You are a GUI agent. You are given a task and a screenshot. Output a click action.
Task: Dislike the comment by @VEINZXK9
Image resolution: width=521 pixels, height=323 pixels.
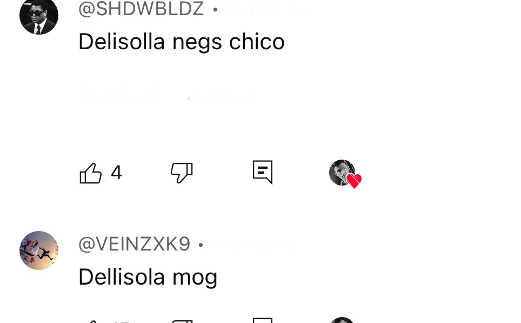click(182, 321)
